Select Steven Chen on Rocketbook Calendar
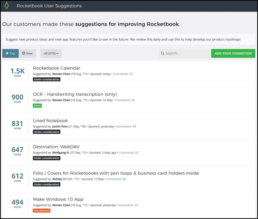This screenshot has width=258, height=219. (61, 74)
